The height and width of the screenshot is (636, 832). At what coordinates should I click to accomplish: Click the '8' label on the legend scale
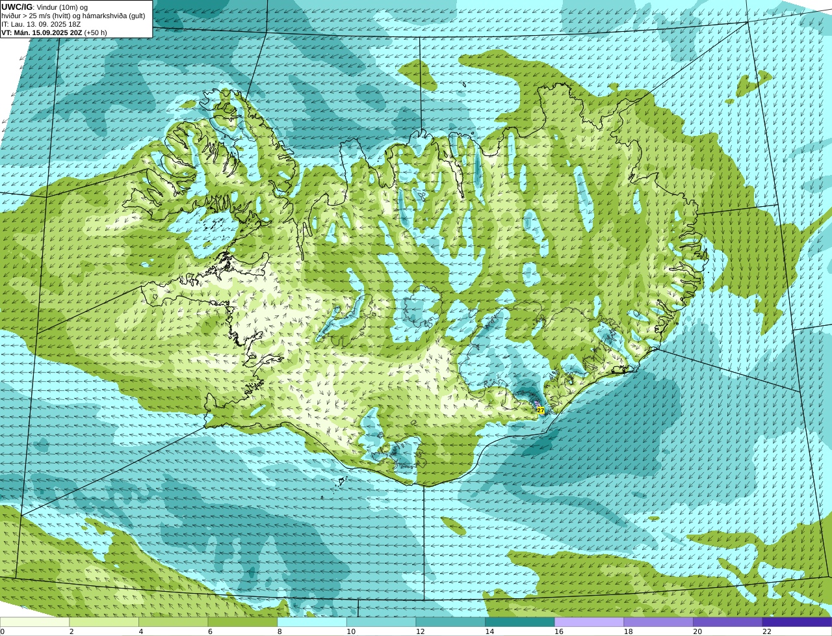coord(280,631)
